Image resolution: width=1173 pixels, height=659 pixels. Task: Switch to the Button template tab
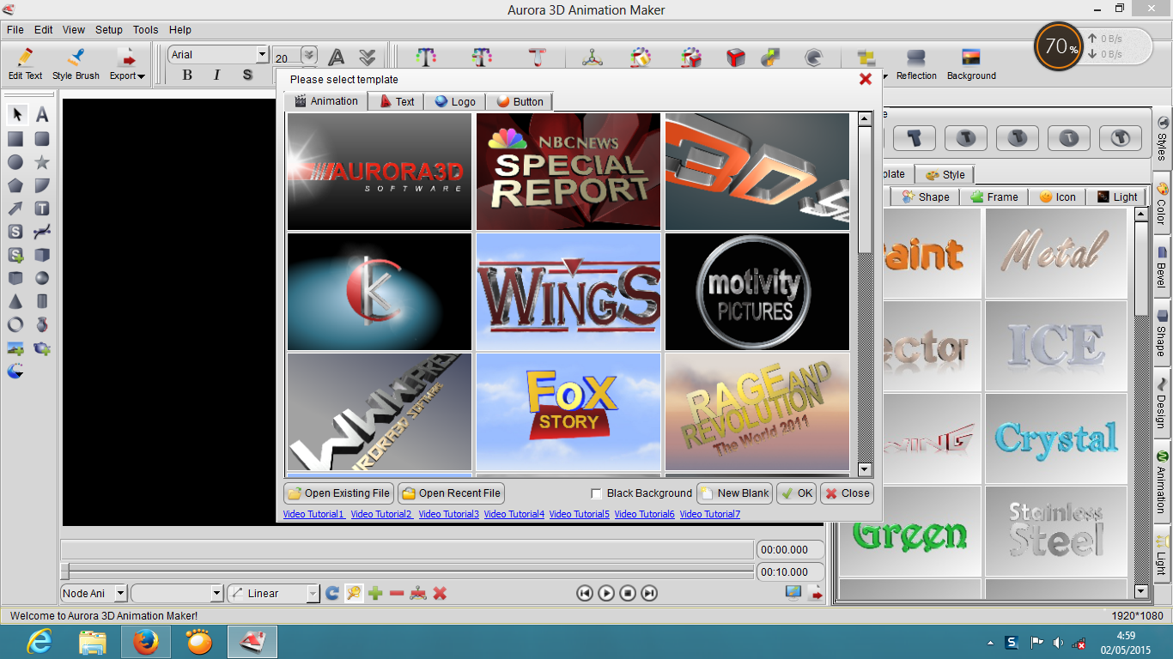point(520,101)
